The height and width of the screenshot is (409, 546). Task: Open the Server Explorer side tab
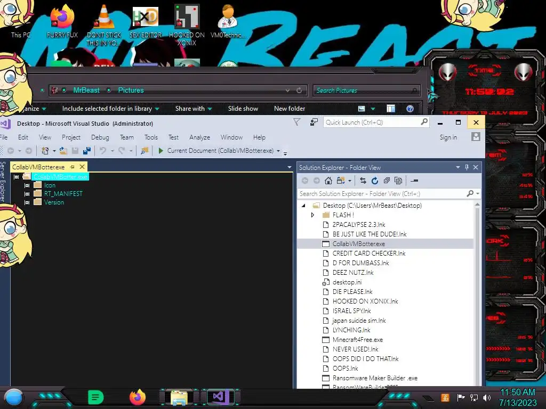pos(3,182)
